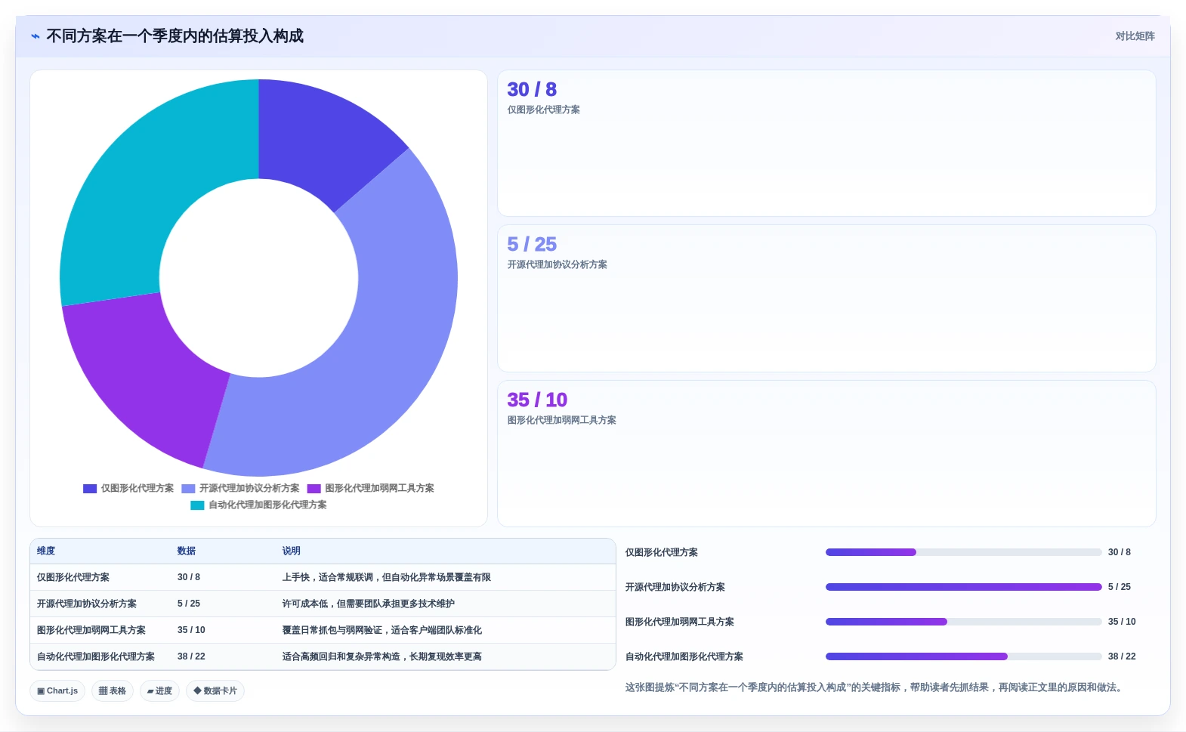Screen dimensions: 1186x732
Task: Toggle the 仅图形化代理方案 legend swatch
Action: point(90,489)
